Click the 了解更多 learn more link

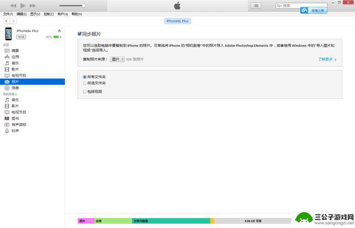pyautogui.click(x=327, y=59)
